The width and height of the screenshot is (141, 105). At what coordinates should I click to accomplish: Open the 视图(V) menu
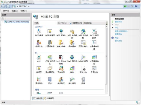15,11
